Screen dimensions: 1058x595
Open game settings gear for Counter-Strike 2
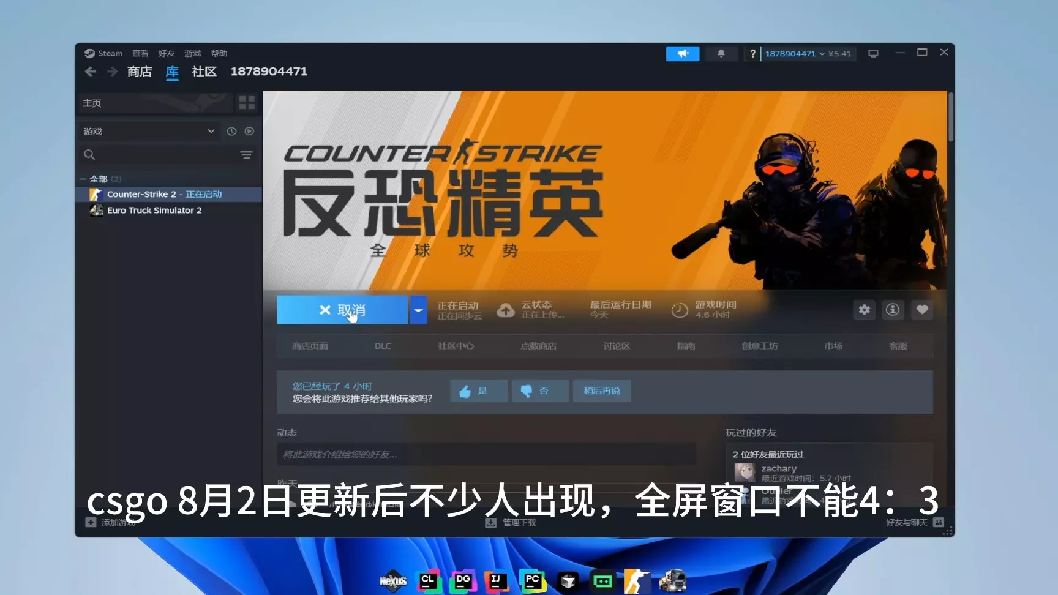(x=864, y=310)
